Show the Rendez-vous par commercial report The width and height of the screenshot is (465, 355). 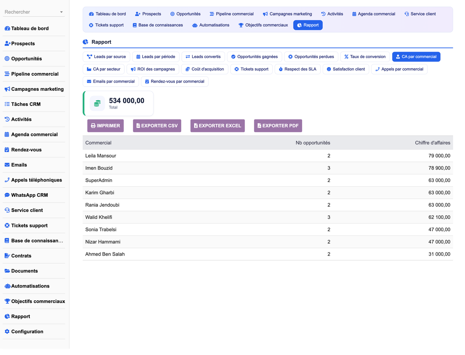[175, 81]
